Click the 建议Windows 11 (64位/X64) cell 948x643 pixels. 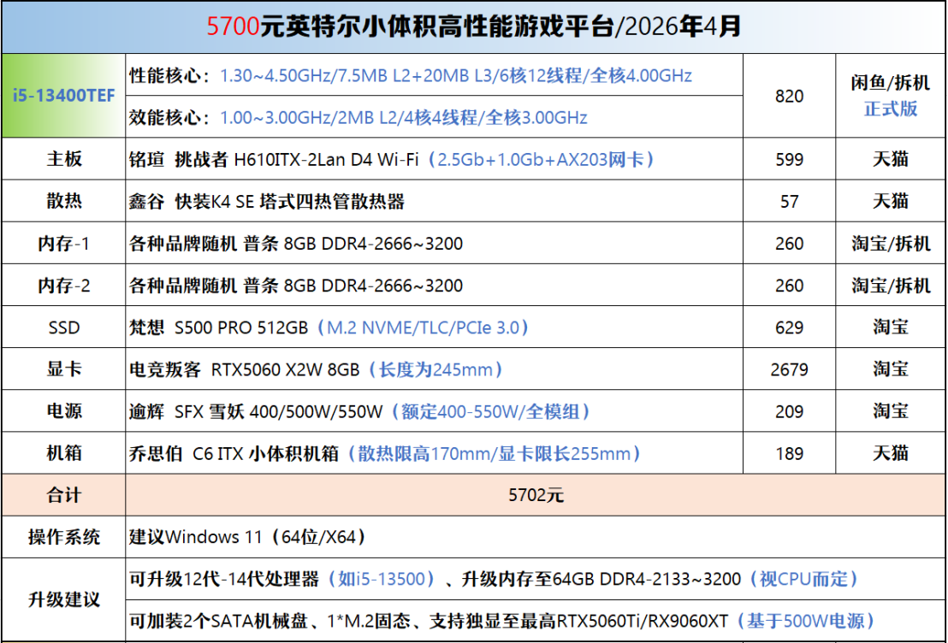(536, 537)
